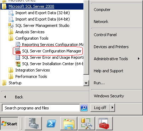The height and width of the screenshot is (131, 143).
Task: Open Control Panel from the menu
Action: 105,35
